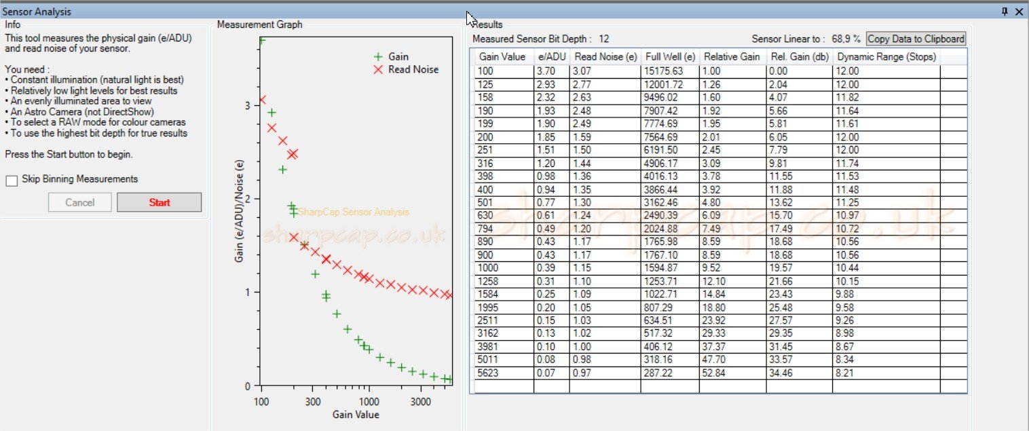Select the gain value 5623 cell
Viewport: 1029px width, 431px height.
[x=504, y=373]
